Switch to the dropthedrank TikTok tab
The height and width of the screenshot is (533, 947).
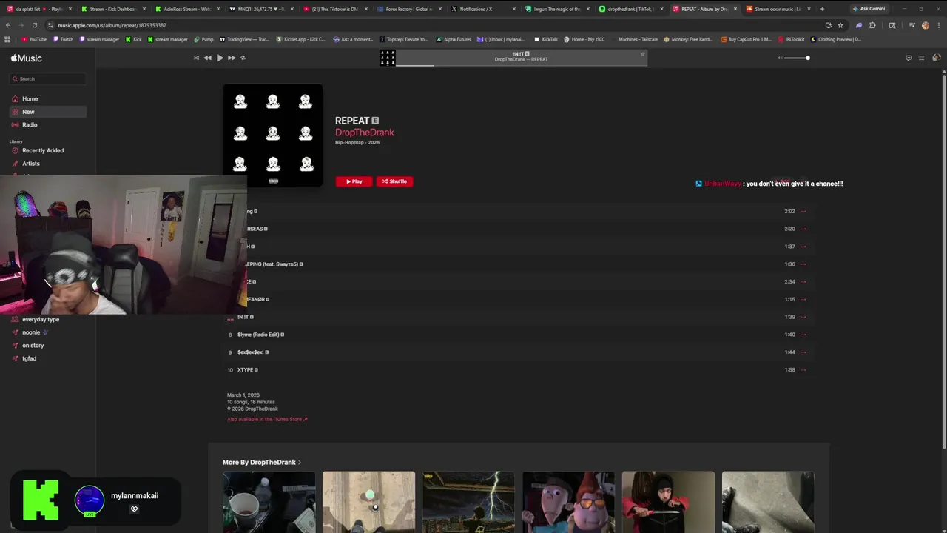pos(630,9)
